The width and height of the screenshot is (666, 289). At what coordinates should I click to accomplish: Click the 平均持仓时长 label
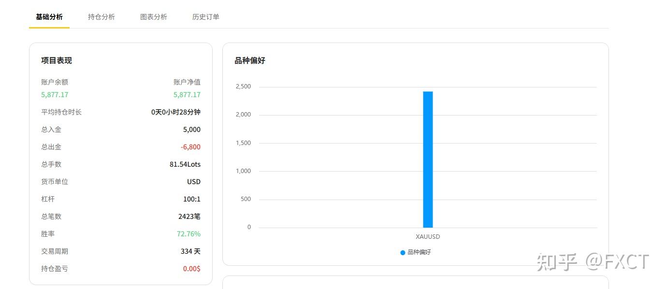click(x=61, y=112)
